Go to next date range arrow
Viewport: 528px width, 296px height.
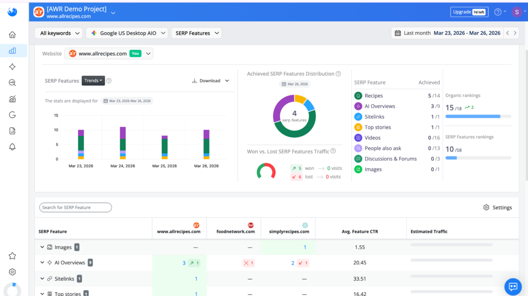click(x=515, y=33)
